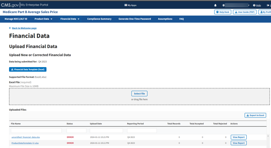Open My Profile button
271x148 pixels.
click(265, 12)
